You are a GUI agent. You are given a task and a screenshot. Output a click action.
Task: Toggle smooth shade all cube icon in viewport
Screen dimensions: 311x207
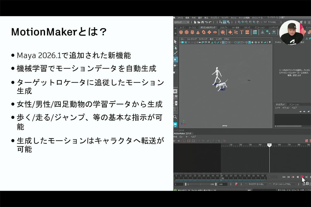[x=250, y=42]
